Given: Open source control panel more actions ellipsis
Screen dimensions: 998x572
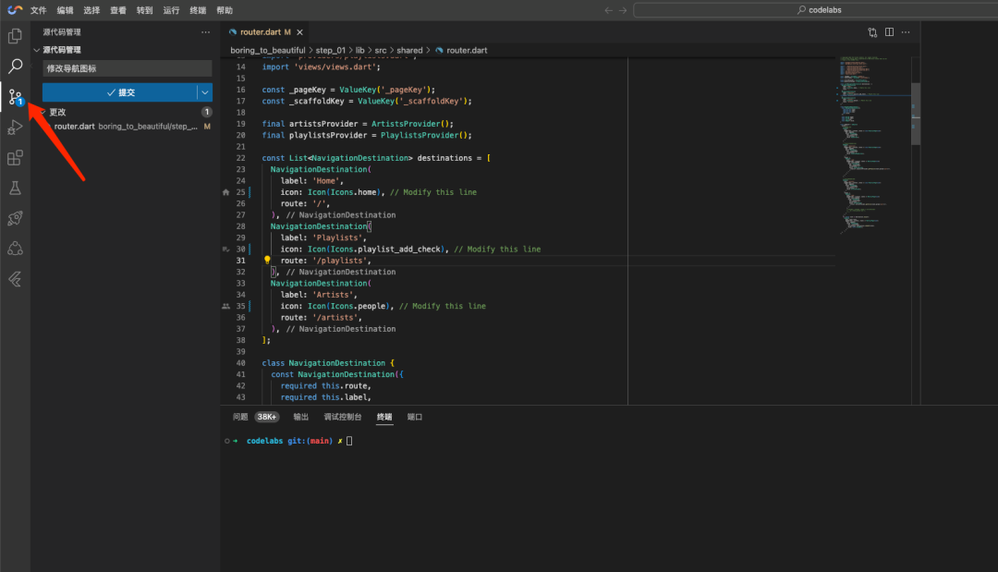Looking at the screenshot, I should pos(205,31).
